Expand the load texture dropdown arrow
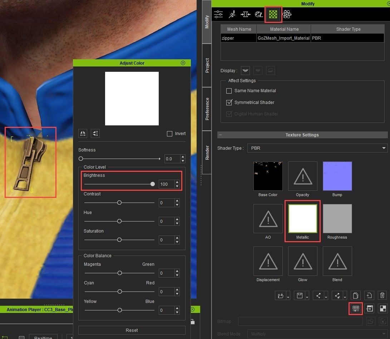Screen dimensions: 390x339 point(288,297)
